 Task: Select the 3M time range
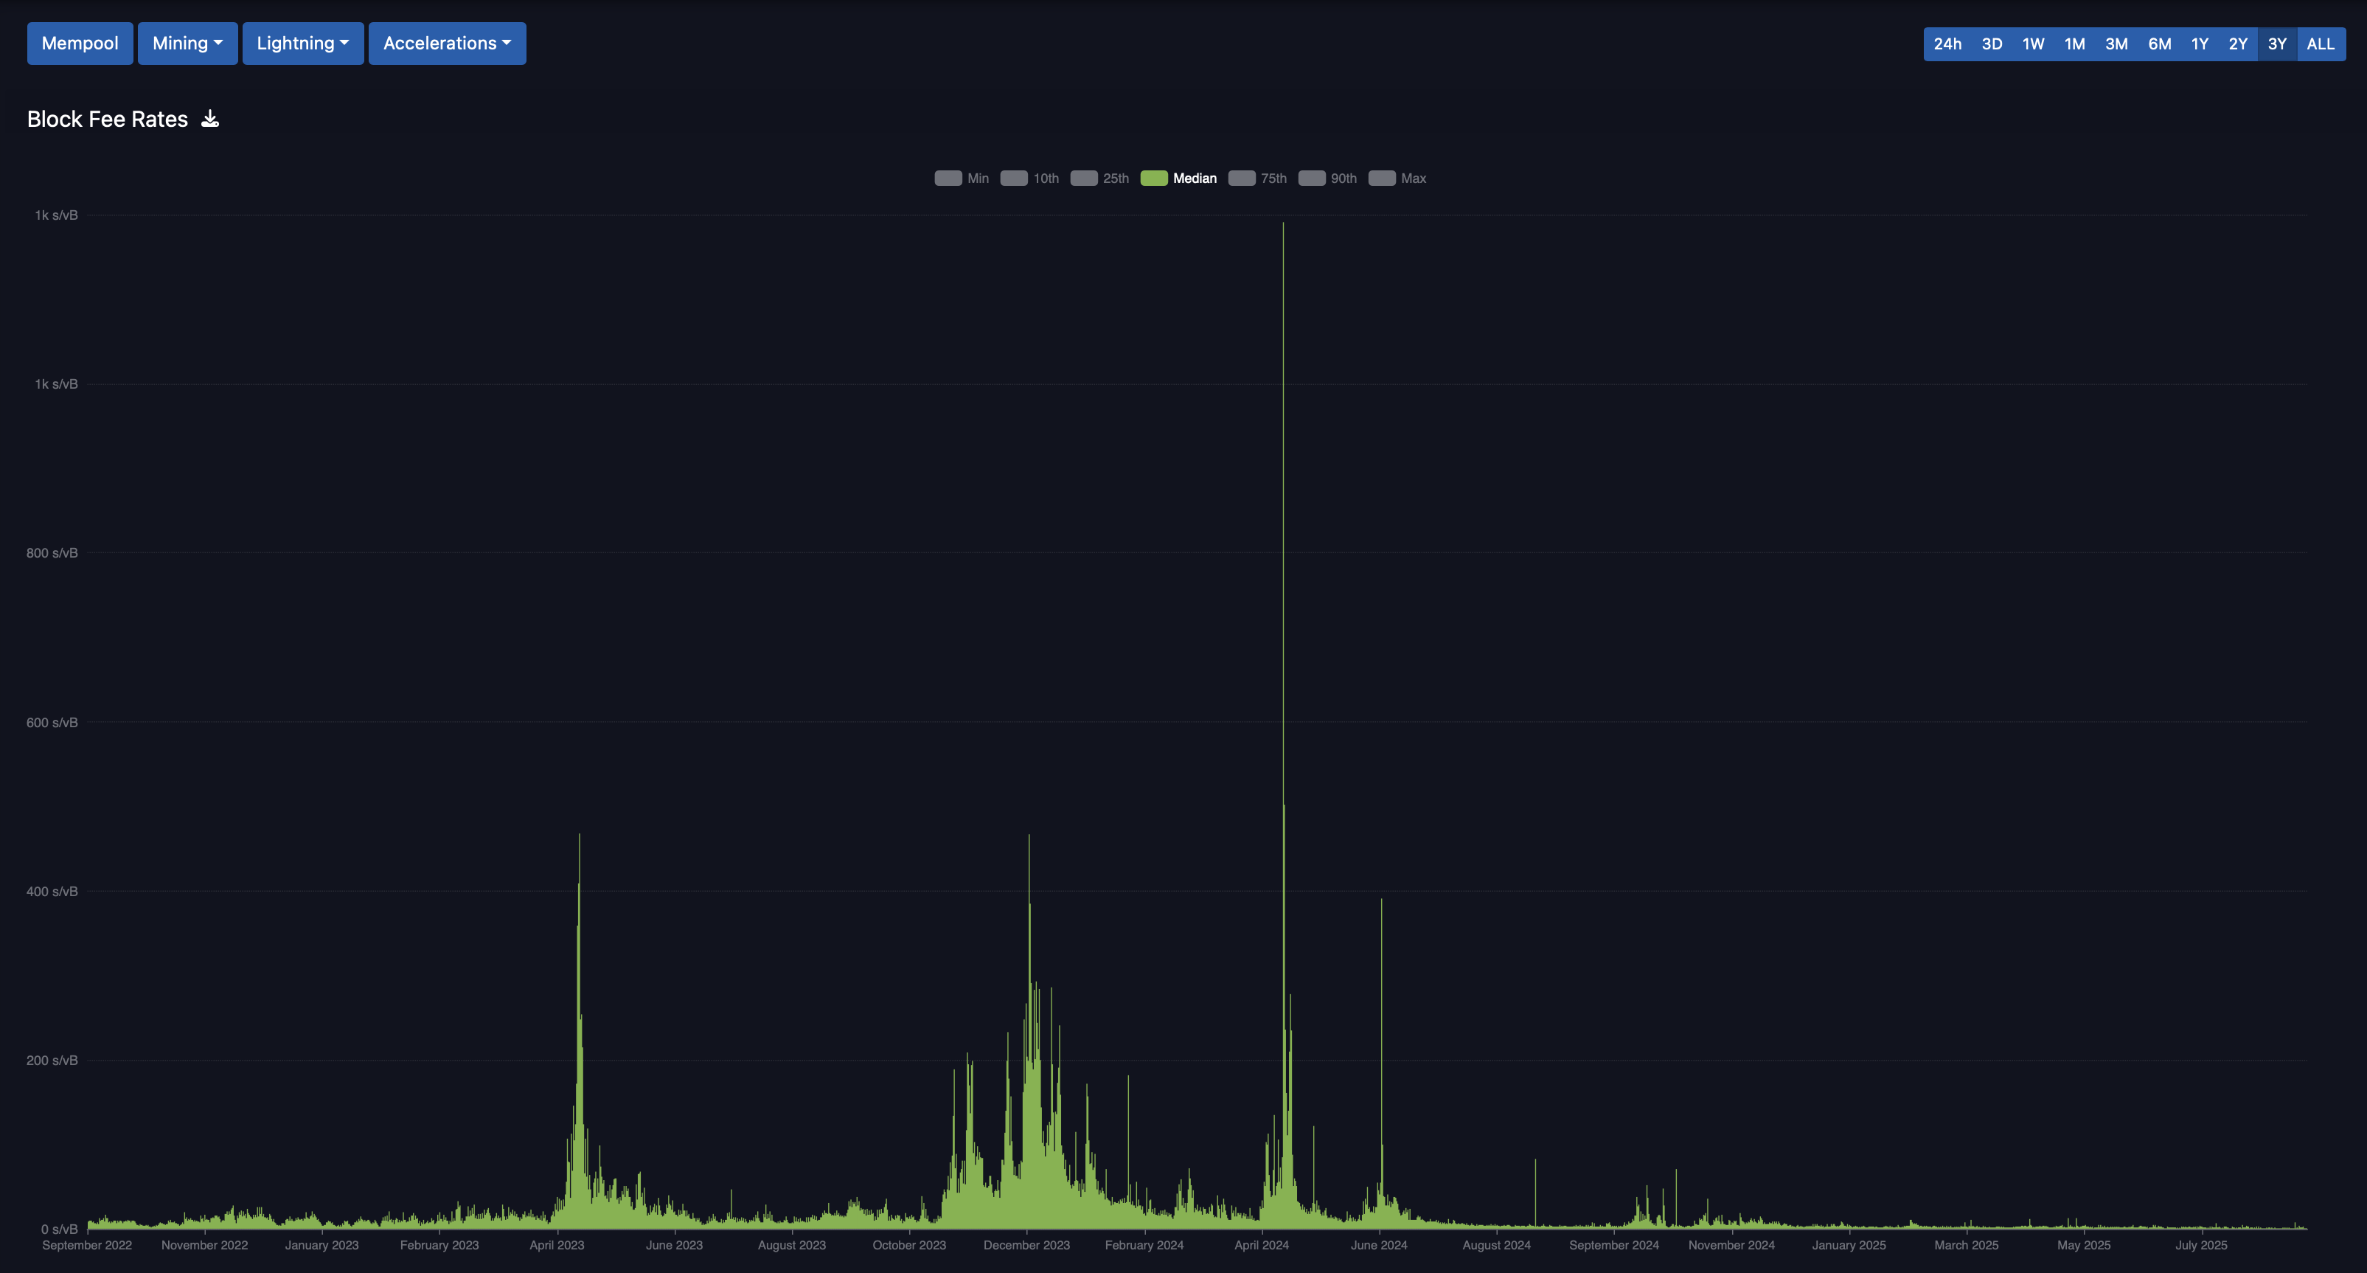2116,44
